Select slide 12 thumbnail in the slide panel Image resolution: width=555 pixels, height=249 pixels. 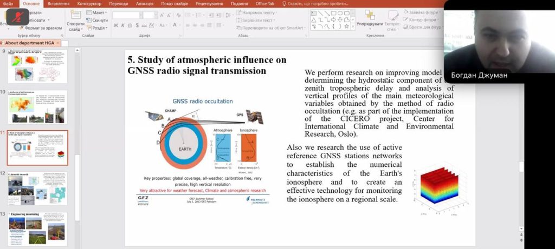coord(37,189)
